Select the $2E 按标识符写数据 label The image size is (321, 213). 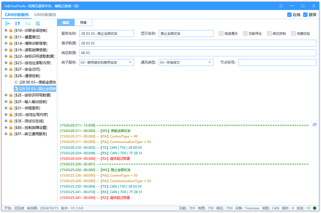pyautogui.click(x=33, y=95)
